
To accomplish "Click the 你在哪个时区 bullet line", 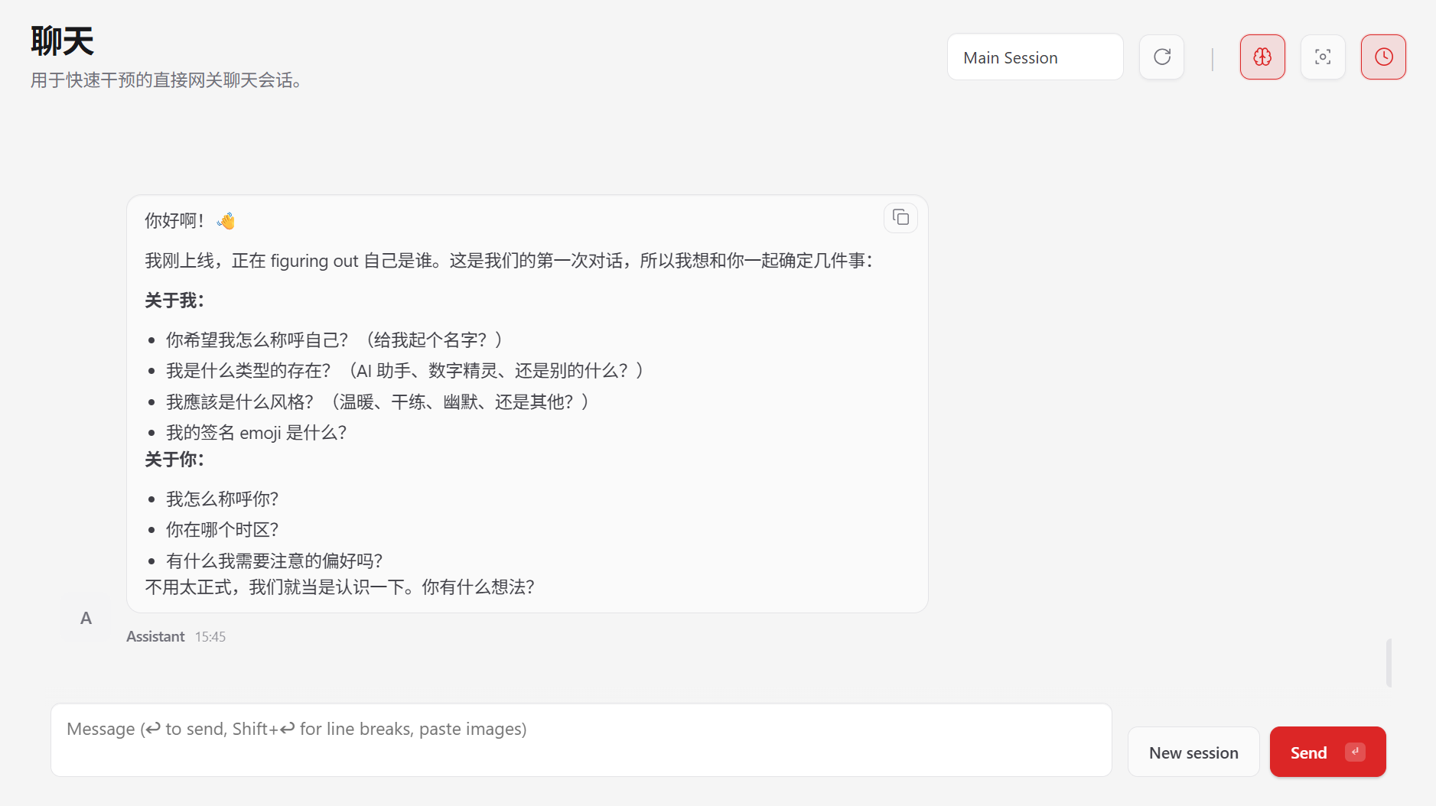I will pyautogui.click(x=222, y=530).
